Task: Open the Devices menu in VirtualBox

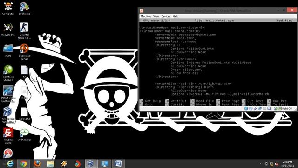Action: [x=166, y=16]
